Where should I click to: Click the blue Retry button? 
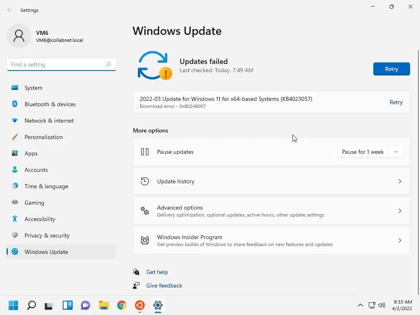(391, 69)
